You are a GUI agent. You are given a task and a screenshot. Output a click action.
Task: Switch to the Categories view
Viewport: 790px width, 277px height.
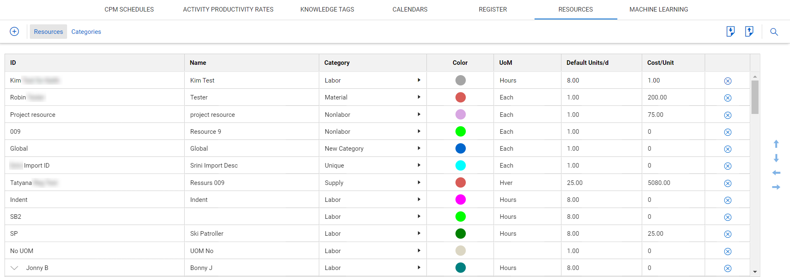pyautogui.click(x=86, y=32)
